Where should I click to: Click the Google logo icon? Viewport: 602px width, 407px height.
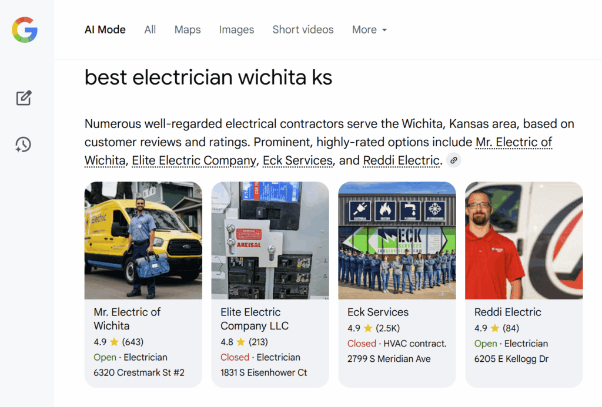25,30
